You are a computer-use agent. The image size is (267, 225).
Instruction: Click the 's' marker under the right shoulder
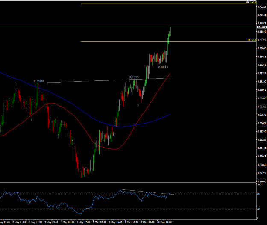(138, 105)
